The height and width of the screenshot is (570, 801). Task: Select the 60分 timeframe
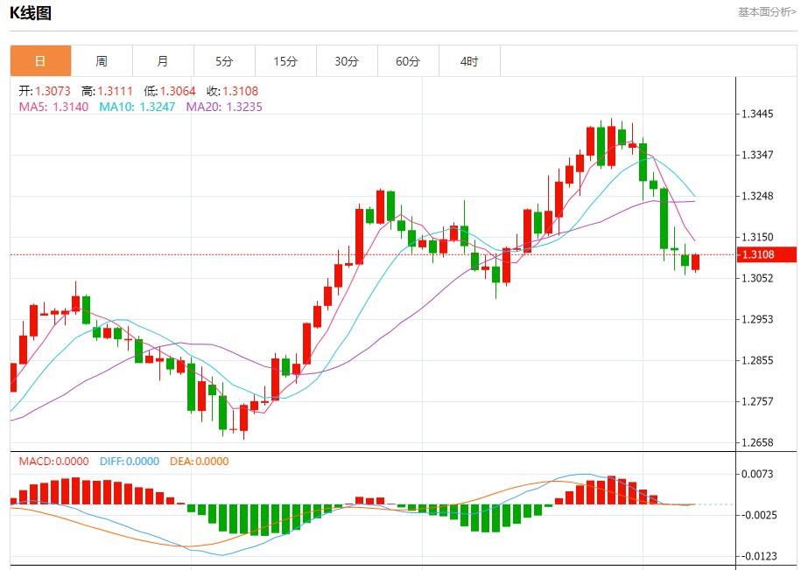[x=406, y=61]
